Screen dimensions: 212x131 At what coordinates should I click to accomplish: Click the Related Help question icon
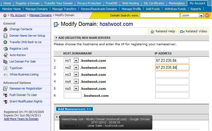[x=152, y=32]
